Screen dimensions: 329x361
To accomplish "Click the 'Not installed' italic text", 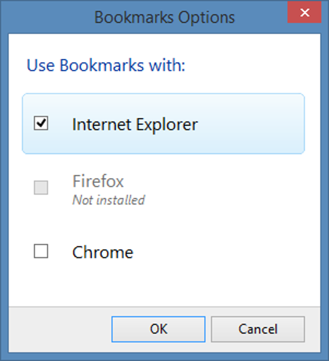I will [109, 200].
